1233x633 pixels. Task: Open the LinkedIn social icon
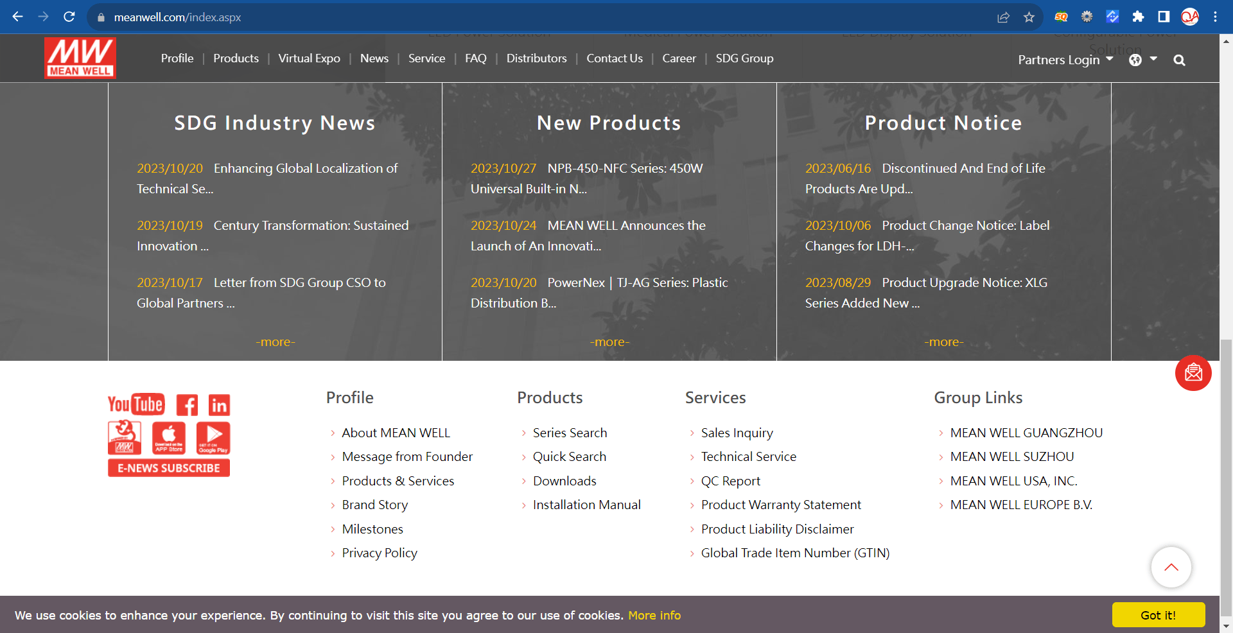pos(219,405)
